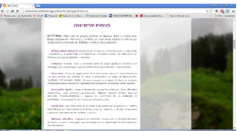Click the Hipertexto term in the list
This screenshot has width=237, height=131.
coord(57,73)
